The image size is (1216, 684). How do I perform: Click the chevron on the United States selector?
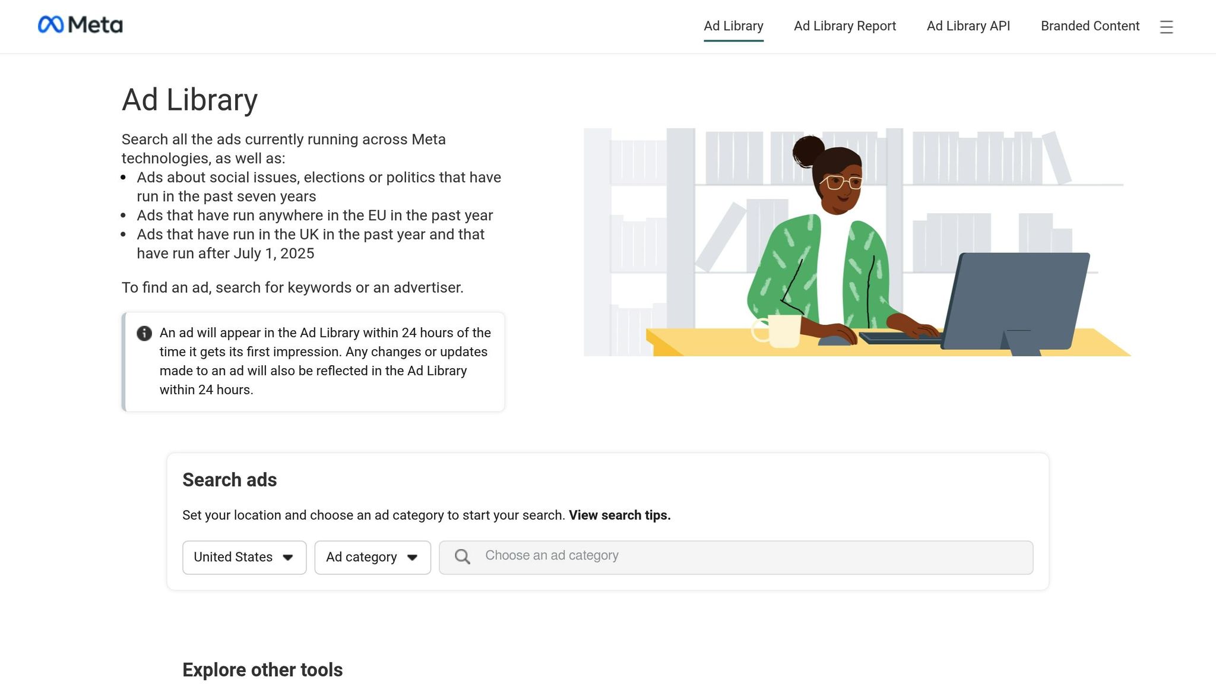click(x=289, y=558)
